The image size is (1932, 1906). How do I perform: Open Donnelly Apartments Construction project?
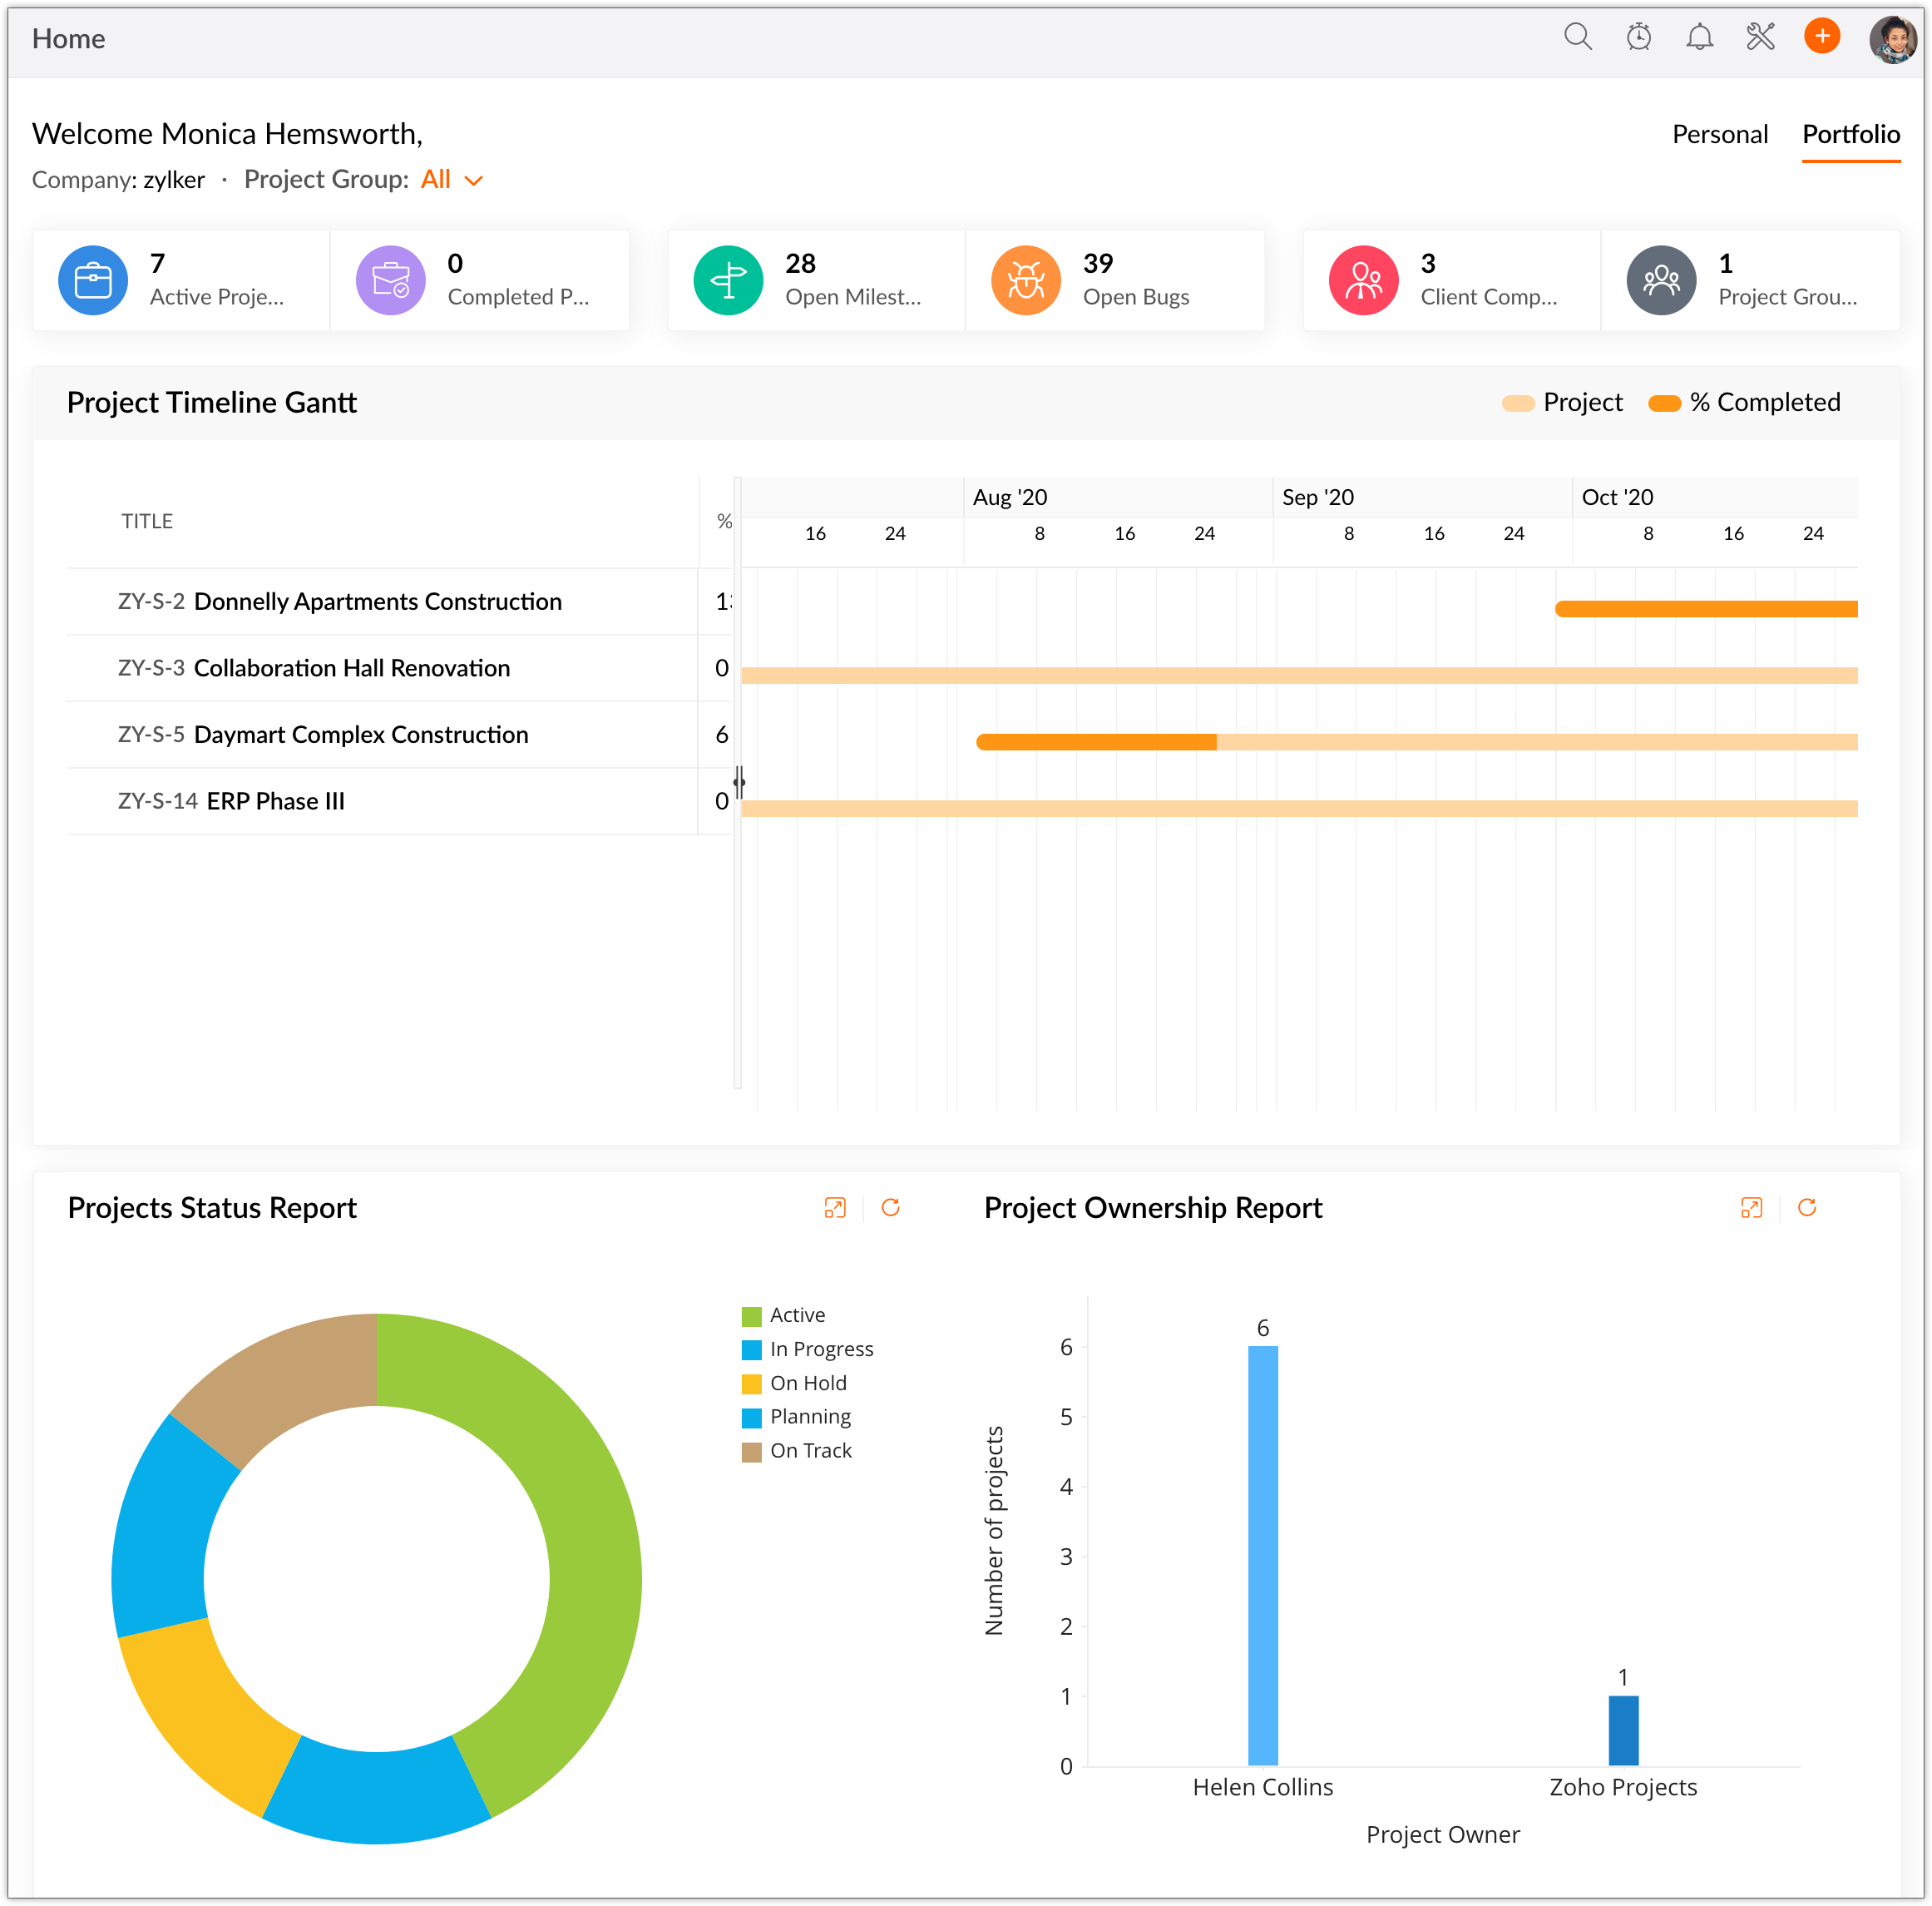[377, 602]
